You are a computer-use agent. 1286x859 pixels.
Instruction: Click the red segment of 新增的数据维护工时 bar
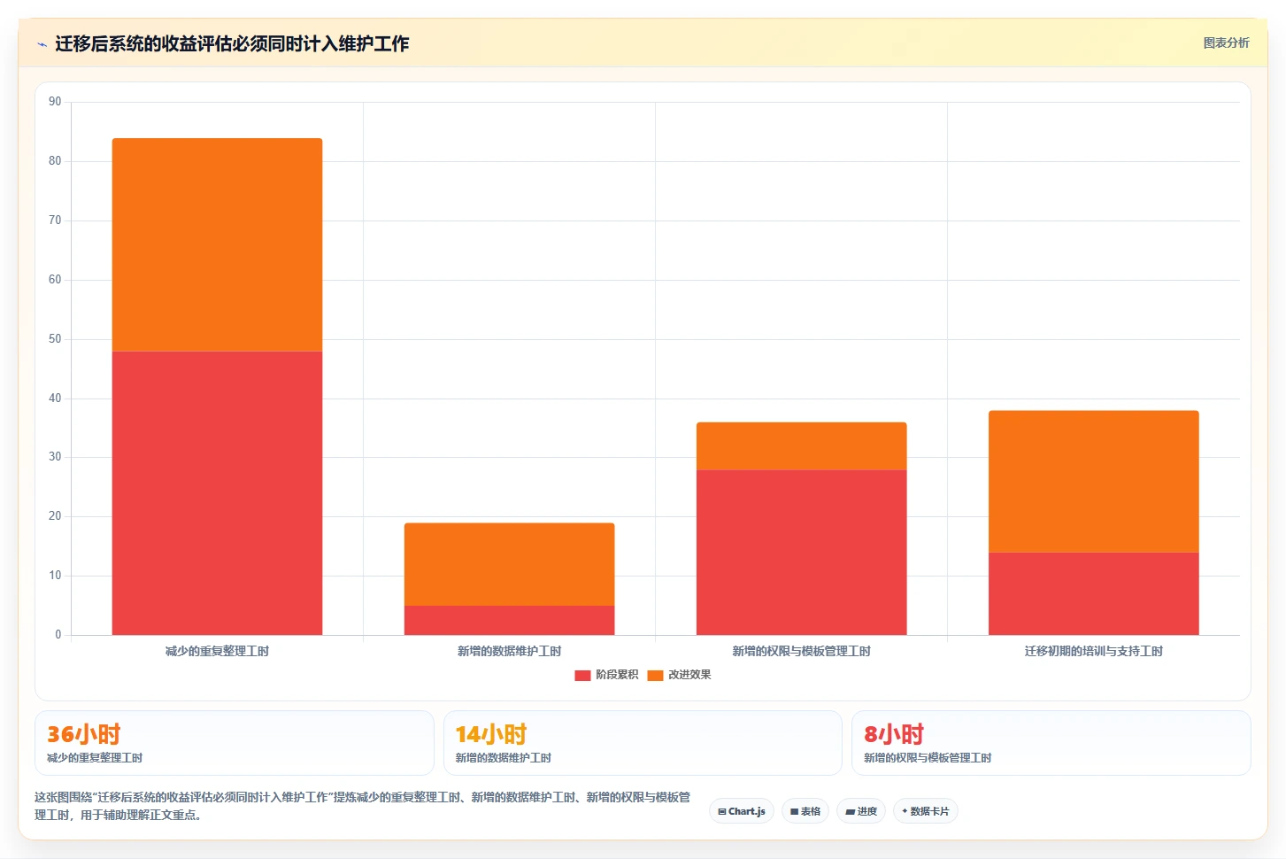[x=510, y=620]
